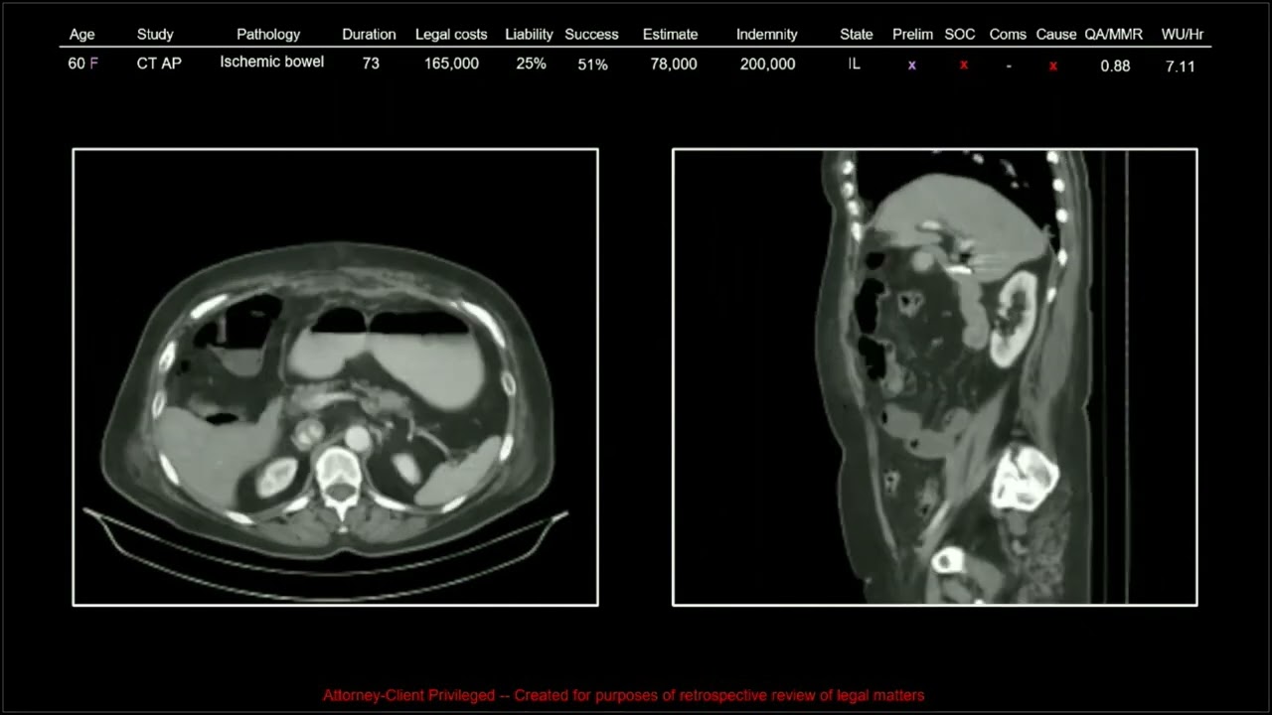The image size is (1272, 715).
Task: Select the WU/Hr value 7.11
Action: [1181, 66]
